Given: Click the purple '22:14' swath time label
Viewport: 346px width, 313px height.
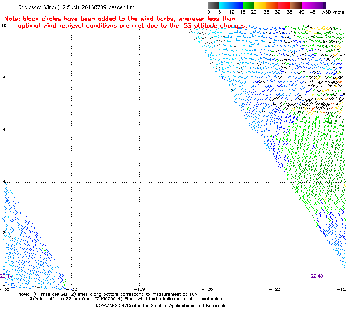Looking at the screenshot, I should click(x=6, y=276).
